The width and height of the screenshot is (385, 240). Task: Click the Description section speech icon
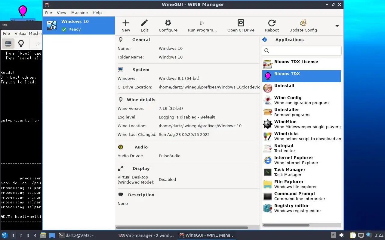121,195
